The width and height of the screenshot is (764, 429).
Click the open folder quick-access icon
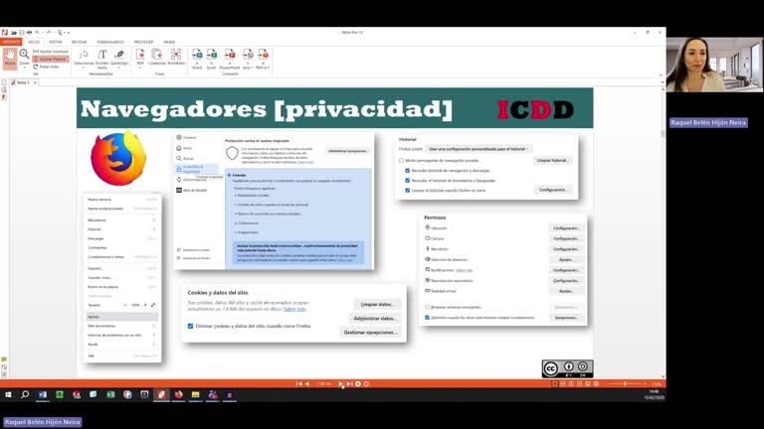pyautogui.click(x=14, y=33)
